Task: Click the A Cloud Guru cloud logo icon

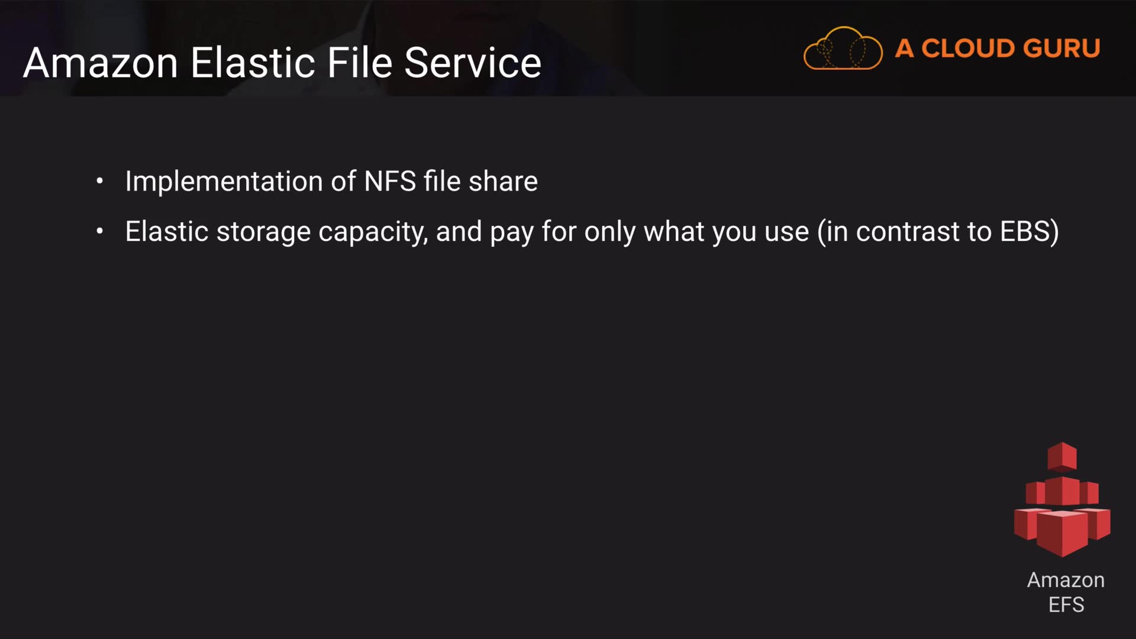Action: tap(843, 49)
